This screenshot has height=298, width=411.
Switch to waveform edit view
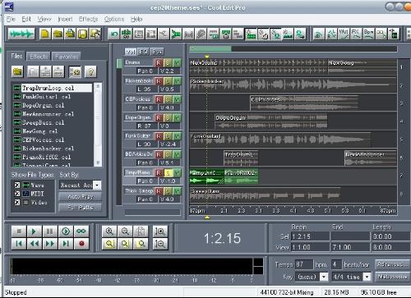pos(21,34)
